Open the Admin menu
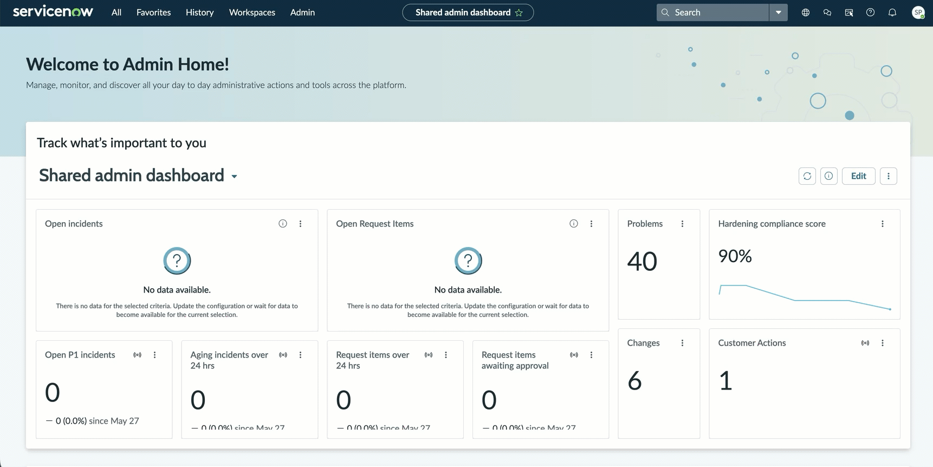 (x=302, y=12)
